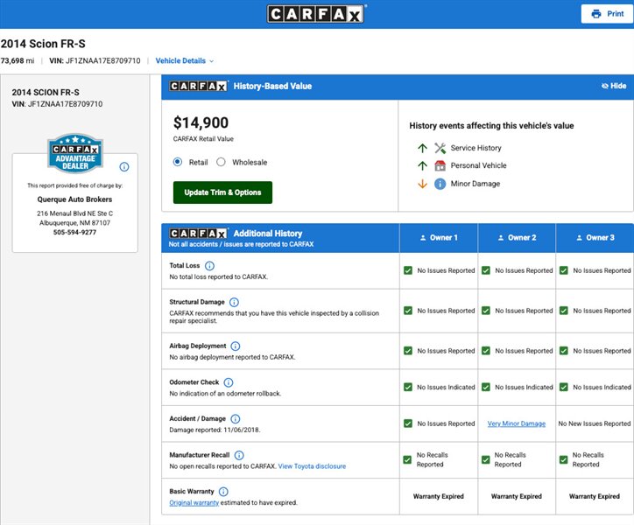The width and height of the screenshot is (634, 525).
Task: Click Manufacturer Recall checkmark for Owner 3
Action: (564, 460)
